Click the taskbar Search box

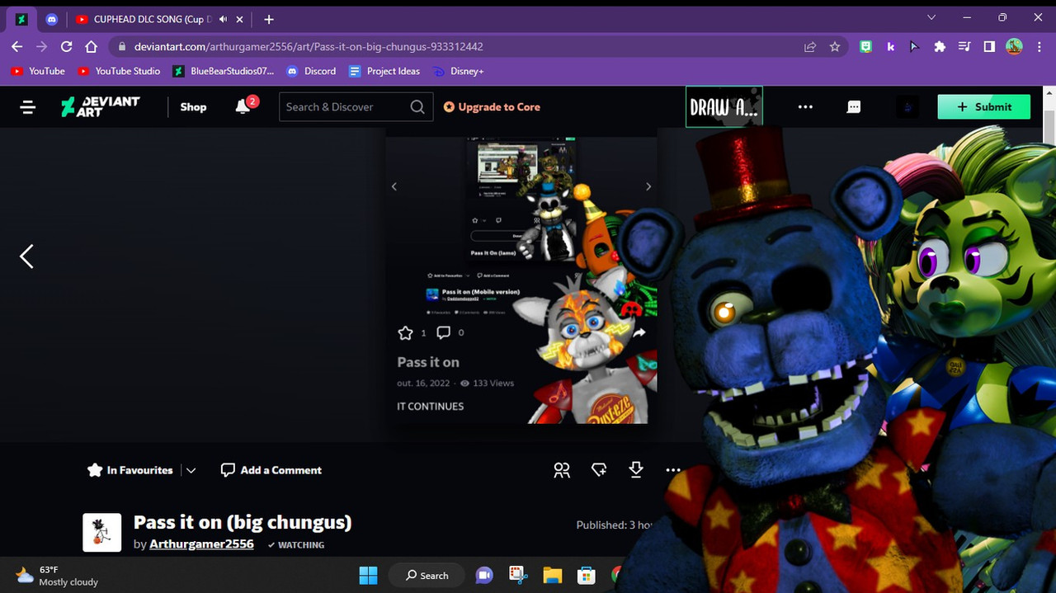[x=427, y=575]
